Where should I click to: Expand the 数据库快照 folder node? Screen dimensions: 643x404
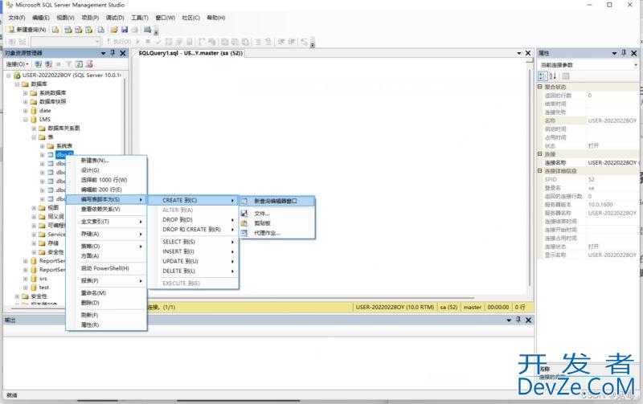coord(26,102)
